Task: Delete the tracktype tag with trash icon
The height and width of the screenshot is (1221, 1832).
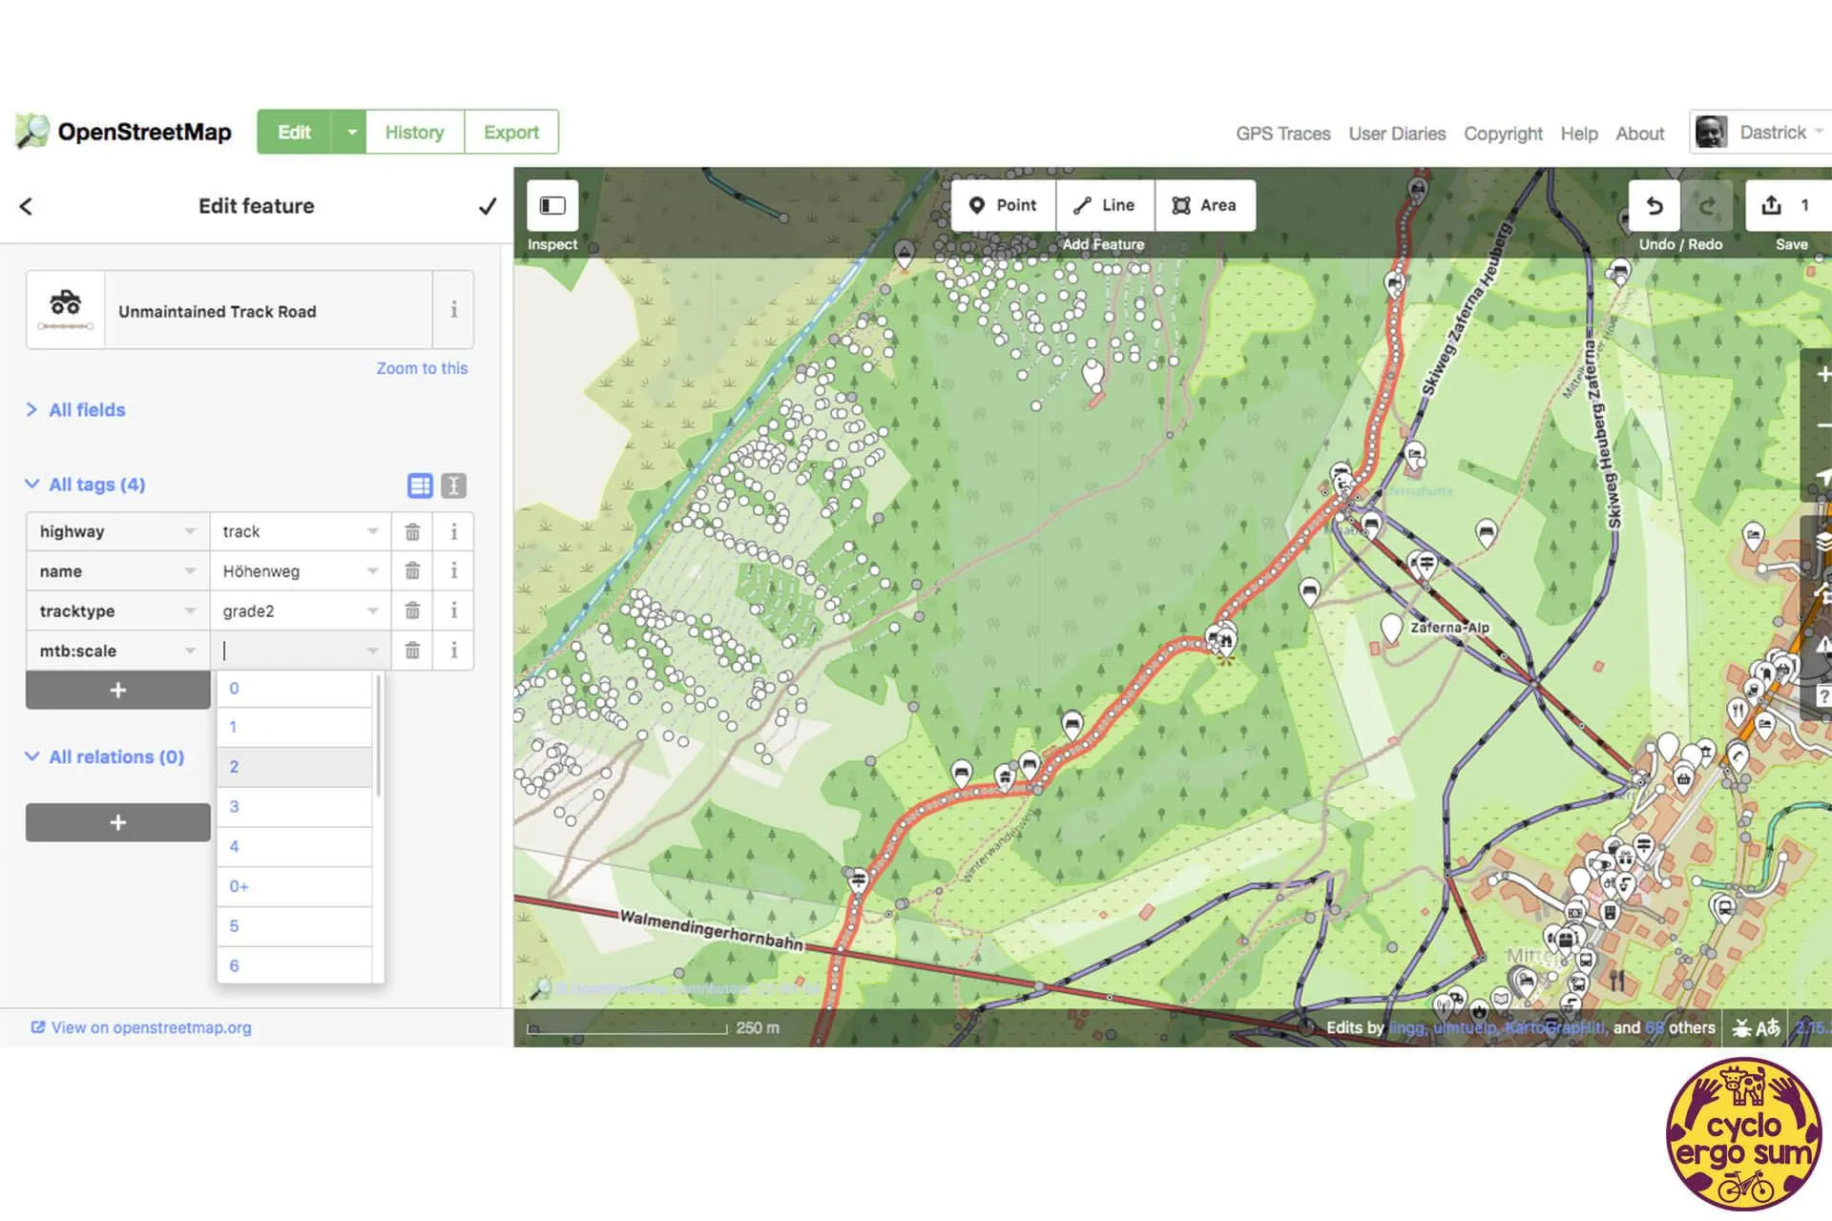Action: click(412, 610)
